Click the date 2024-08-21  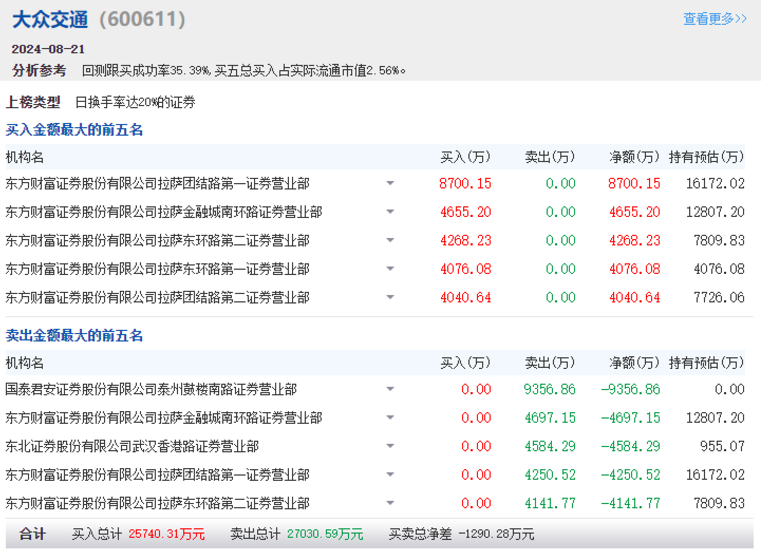point(48,49)
